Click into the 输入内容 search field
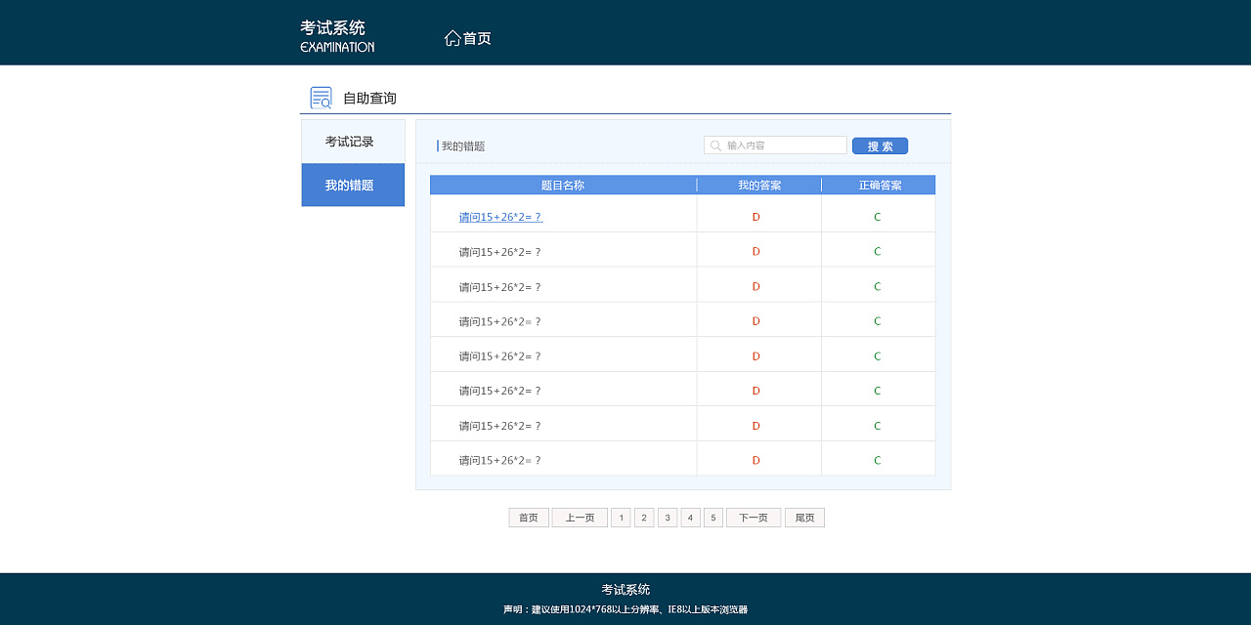This screenshot has height=625, width=1251. [782, 146]
